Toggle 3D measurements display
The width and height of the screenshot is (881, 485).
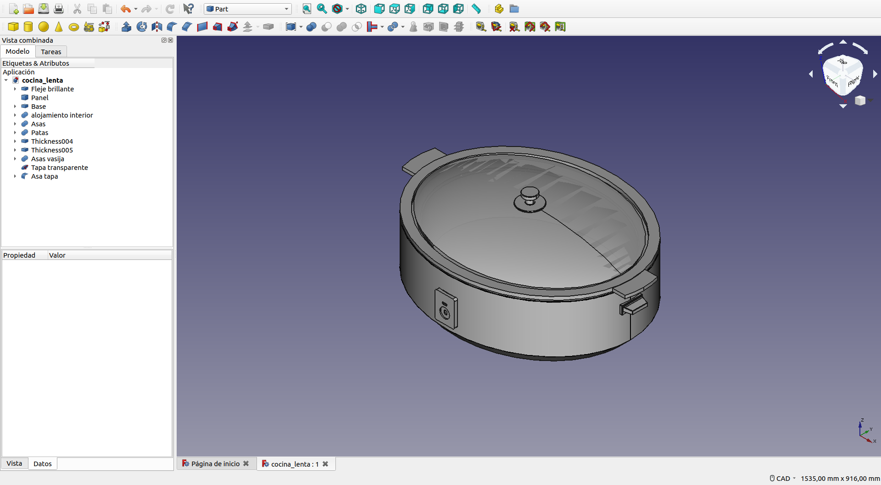(545, 27)
